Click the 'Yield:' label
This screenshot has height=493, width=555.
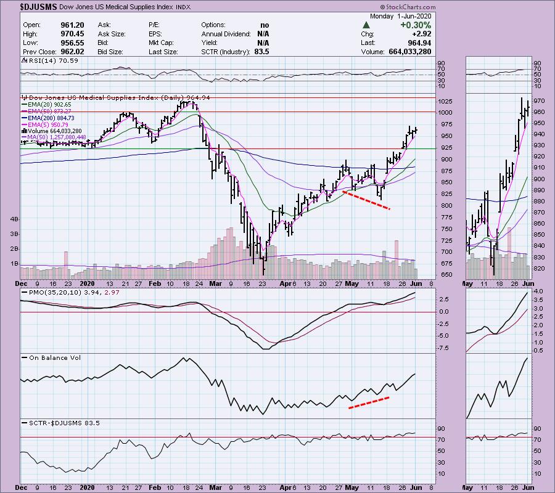pos(209,43)
